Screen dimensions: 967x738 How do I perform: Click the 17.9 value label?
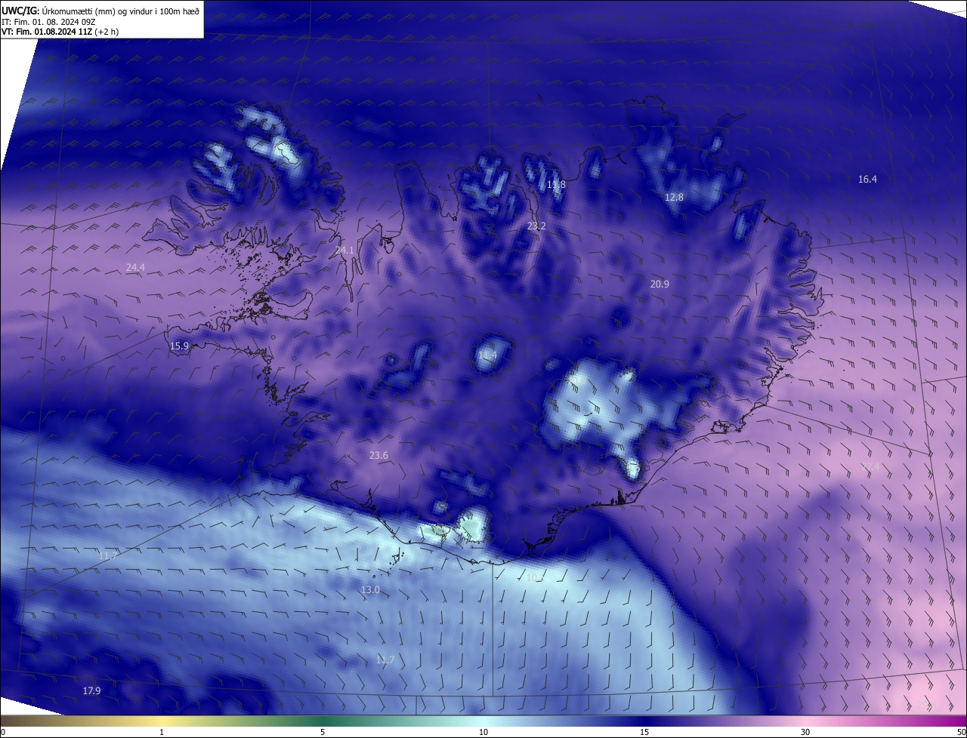[x=91, y=691]
